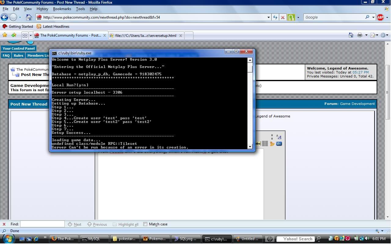Image resolution: width=391 pixels, height=244 pixels.
Task: Click the Reload page icon
Action: click(275, 17)
